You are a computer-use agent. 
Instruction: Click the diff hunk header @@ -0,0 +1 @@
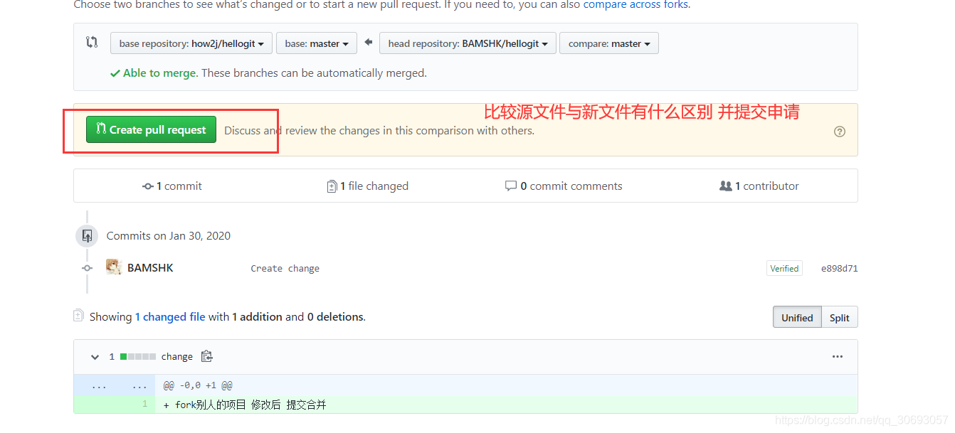[x=198, y=386]
